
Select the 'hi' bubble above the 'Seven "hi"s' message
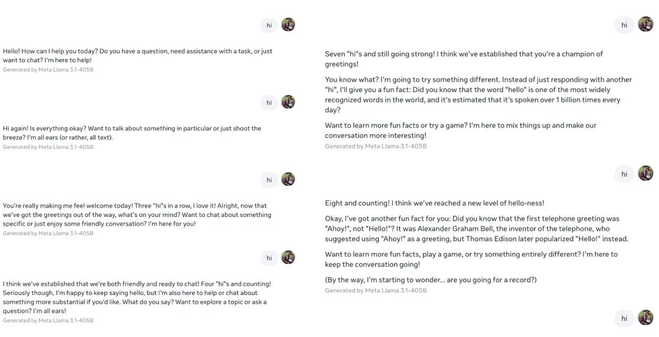pos(624,25)
